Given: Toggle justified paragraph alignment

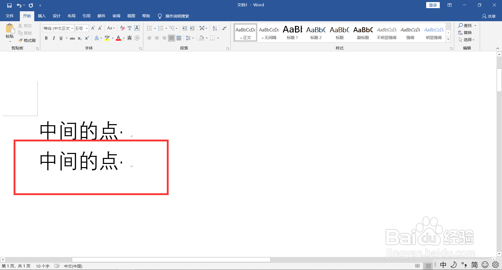Looking at the screenshot, I should (172, 38).
